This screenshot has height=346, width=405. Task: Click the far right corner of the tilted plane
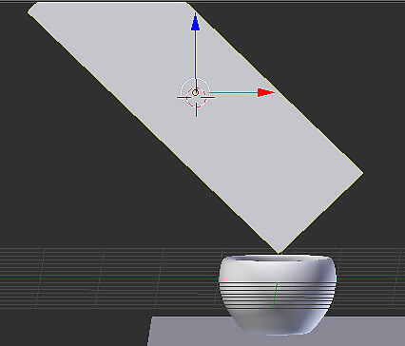[x=362, y=173]
